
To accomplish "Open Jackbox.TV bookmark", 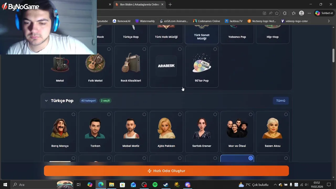I will [234, 21].
